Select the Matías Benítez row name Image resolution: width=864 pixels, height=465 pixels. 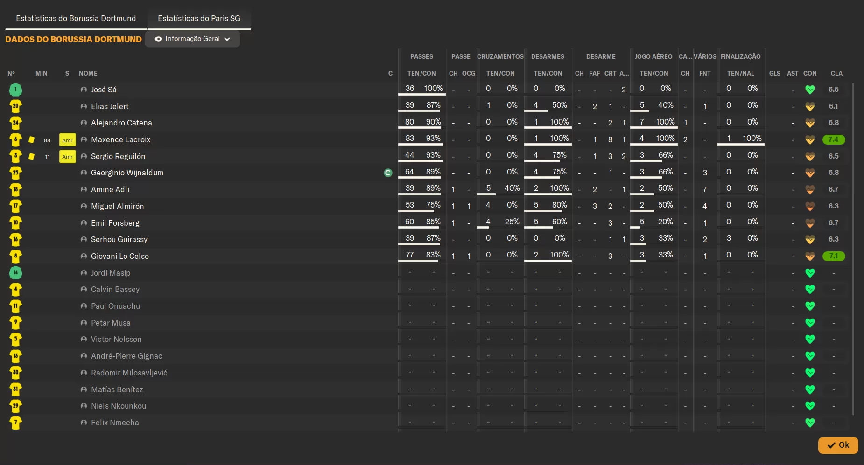(117, 389)
